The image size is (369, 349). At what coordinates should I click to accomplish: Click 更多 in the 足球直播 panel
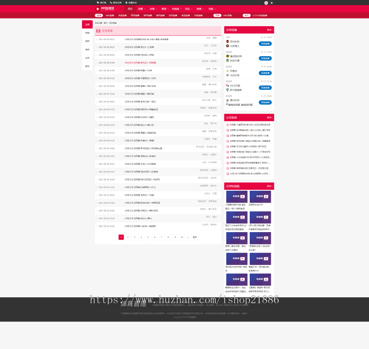(270, 30)
